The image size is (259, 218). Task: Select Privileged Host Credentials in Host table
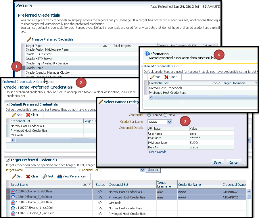tap(201, 93)
